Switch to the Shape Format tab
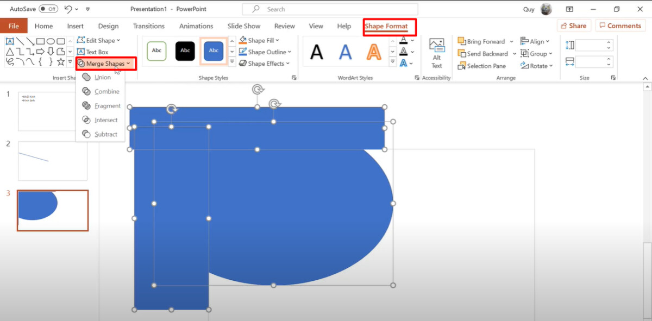 pyautogui.click(x=386, y=26)
